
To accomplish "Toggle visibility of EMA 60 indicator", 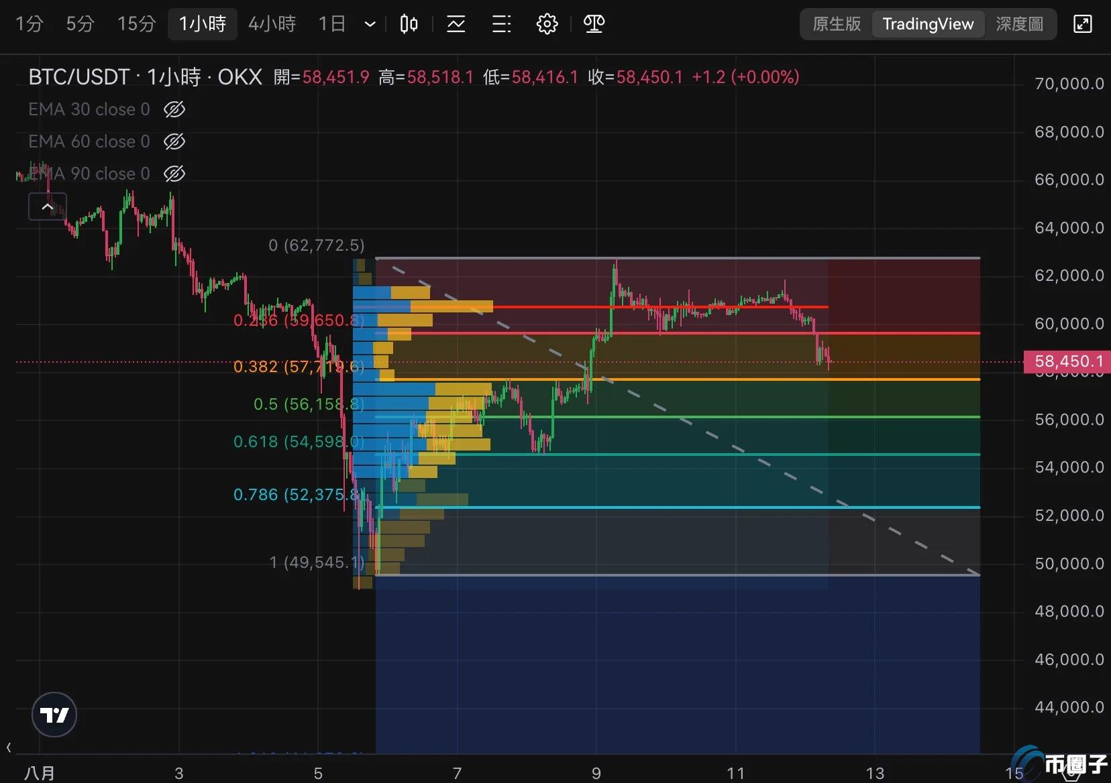I will pos(174,141).
